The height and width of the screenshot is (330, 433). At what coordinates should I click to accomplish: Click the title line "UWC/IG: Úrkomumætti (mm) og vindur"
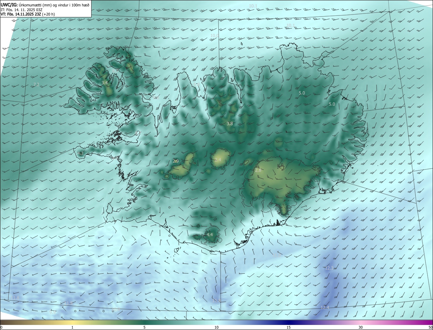[x=45, y=4]
